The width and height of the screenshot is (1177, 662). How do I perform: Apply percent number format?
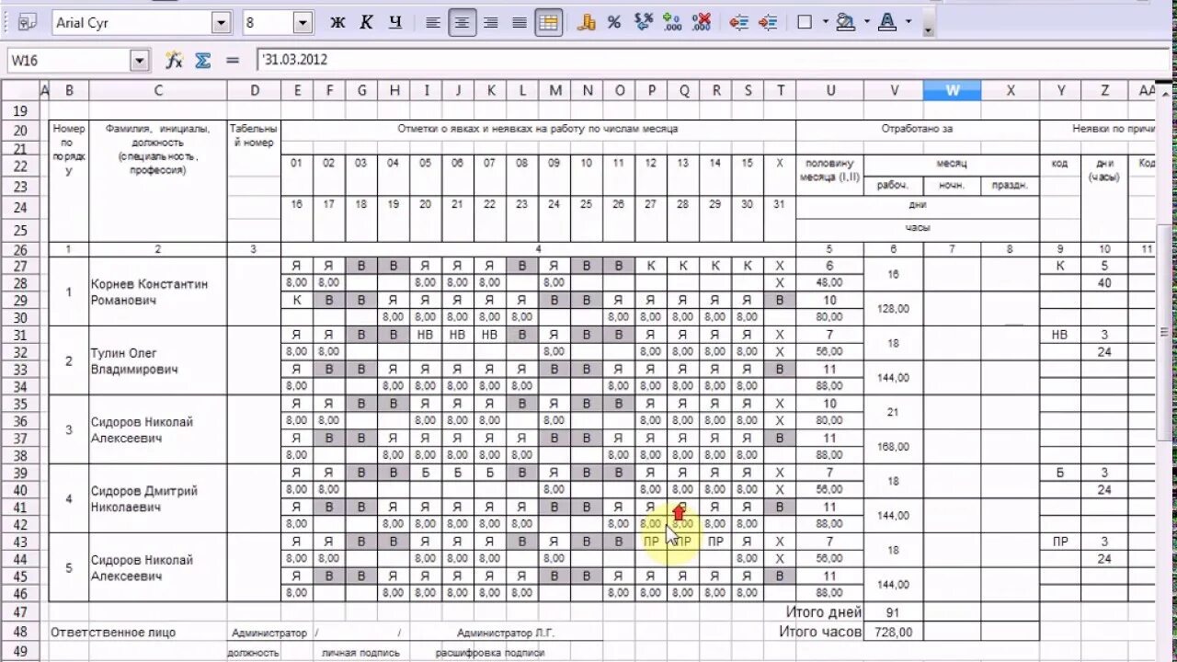tap(614, 23)
